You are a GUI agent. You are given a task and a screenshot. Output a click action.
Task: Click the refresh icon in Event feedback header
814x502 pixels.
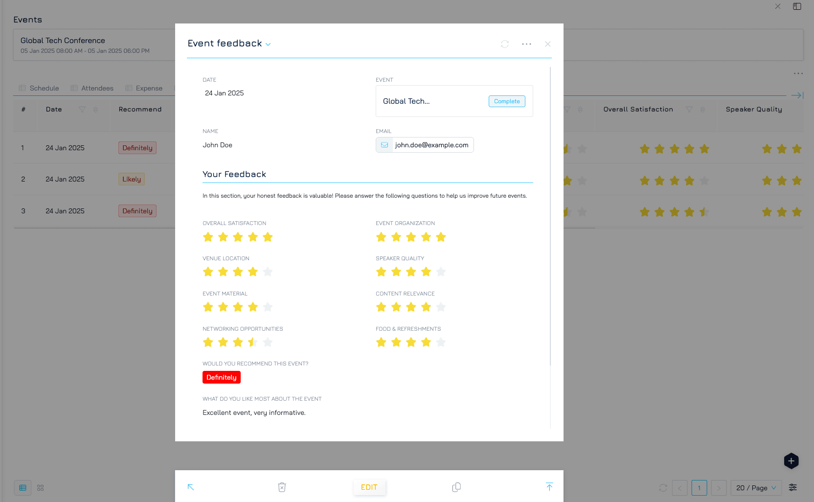point(505,44)
